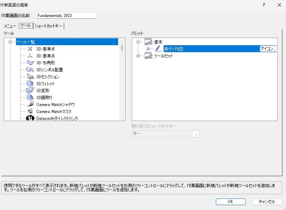
Task: Select the Camera Matchシャドウ icon
Action: click(30, 104)
